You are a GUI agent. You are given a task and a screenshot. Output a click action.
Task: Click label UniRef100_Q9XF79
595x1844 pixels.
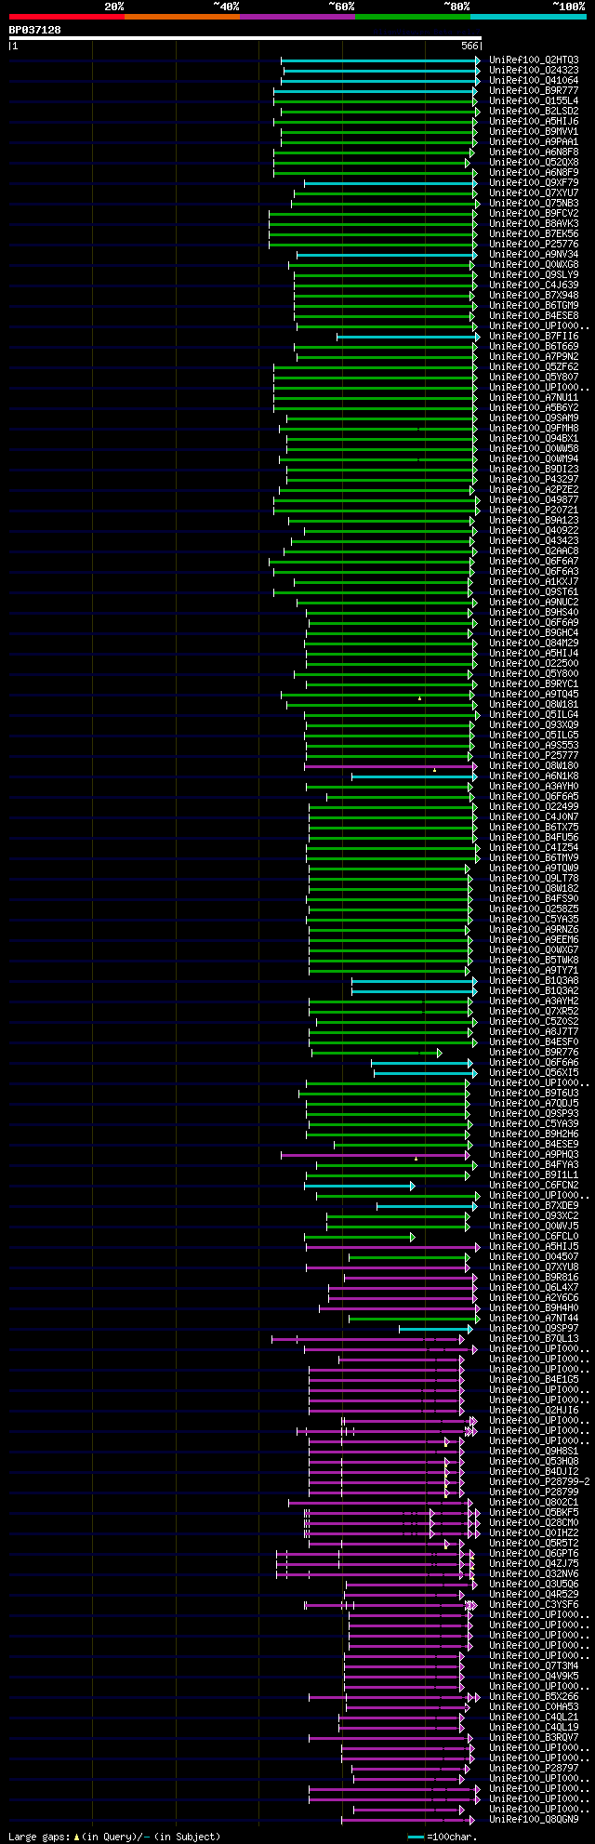(x=534, y=183)
